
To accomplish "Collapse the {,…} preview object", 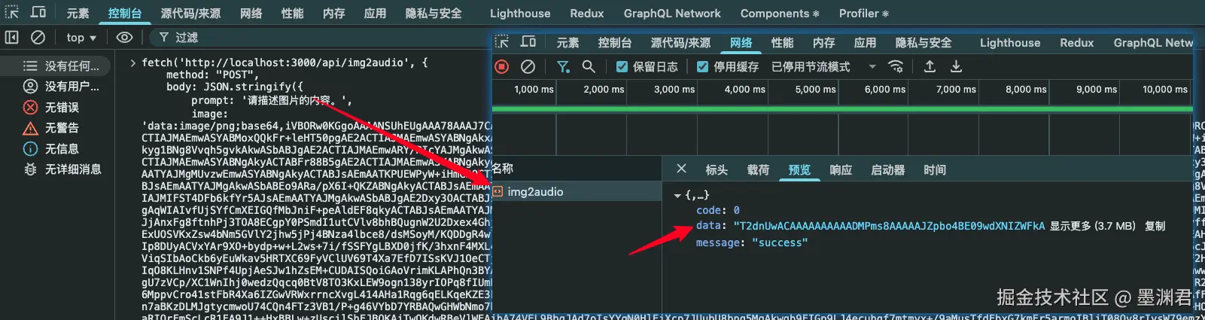I will coord(677,196).
